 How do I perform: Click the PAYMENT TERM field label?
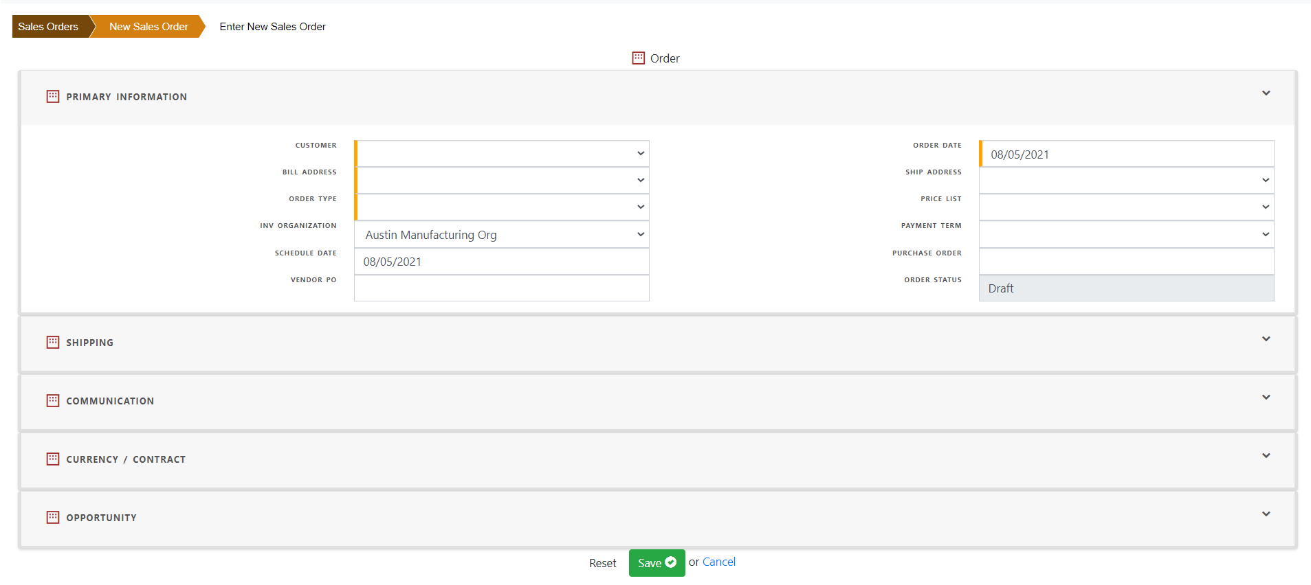tap(932, 226)
